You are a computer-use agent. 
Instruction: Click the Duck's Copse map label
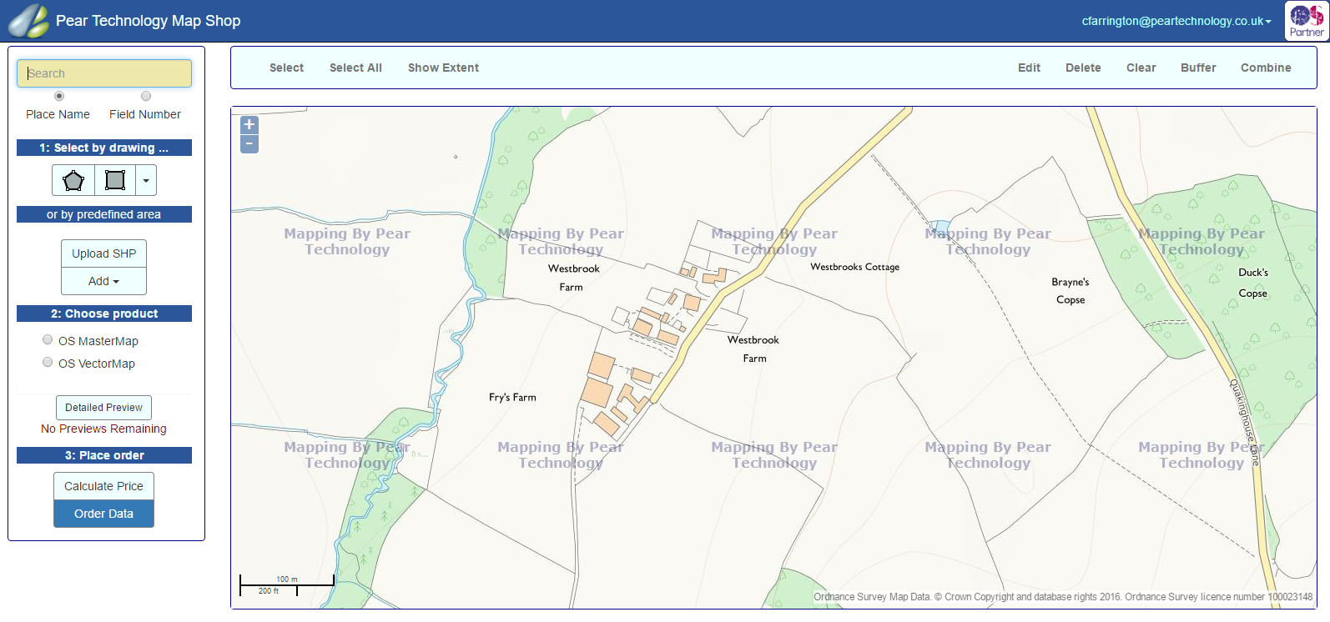click(x=1253, y=283)
